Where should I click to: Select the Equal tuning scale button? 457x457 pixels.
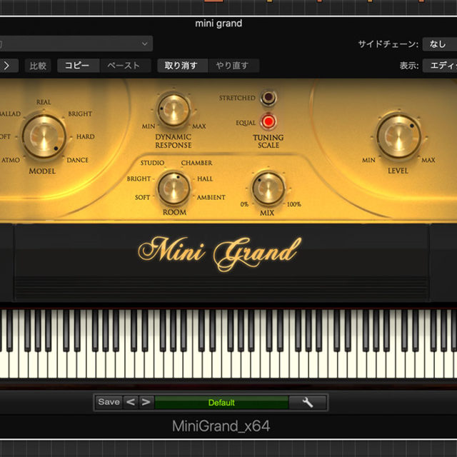pos(268,121)
